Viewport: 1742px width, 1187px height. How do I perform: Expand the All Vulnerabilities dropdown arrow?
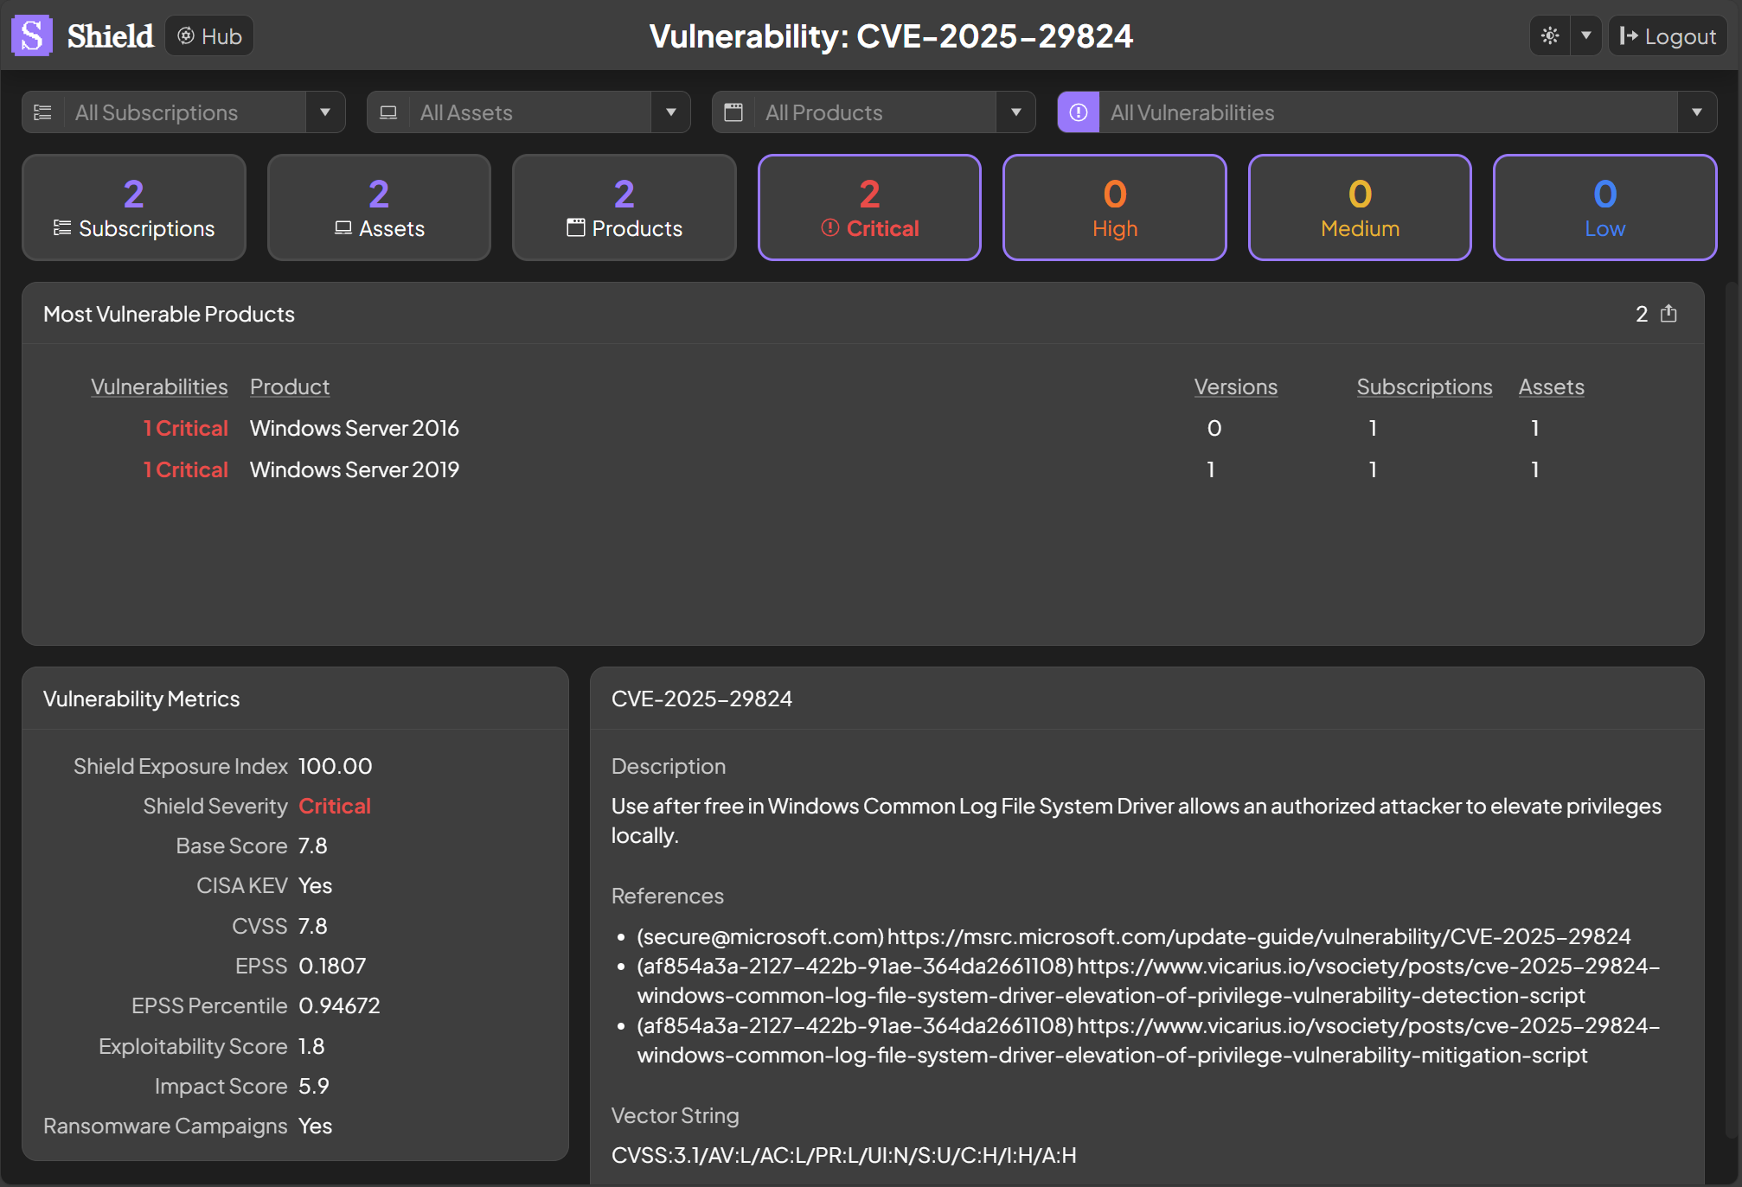(x=1697, y=112)
